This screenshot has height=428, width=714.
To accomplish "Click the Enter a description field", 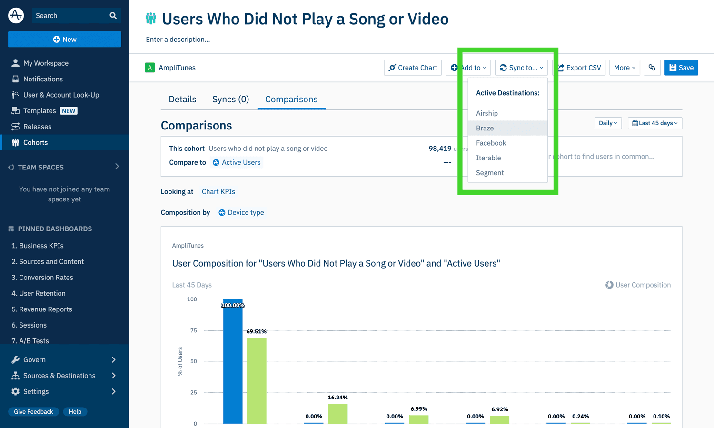I will point(178,40).
